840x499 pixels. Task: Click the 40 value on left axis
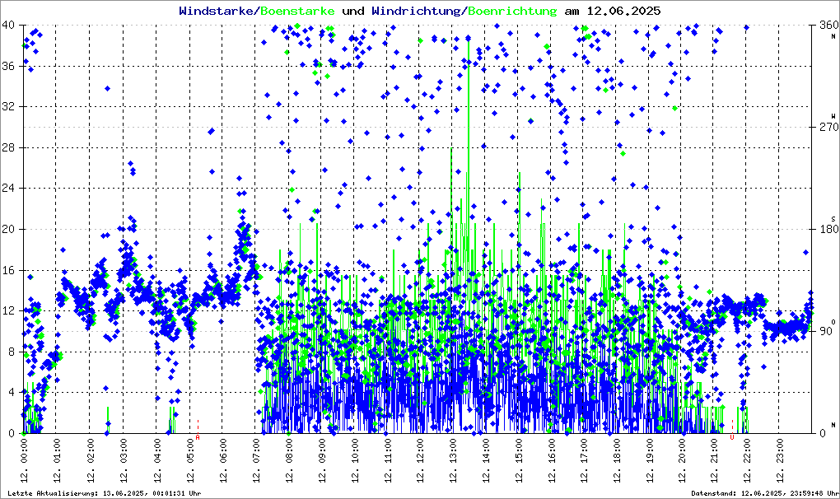(x=8, y=26)
